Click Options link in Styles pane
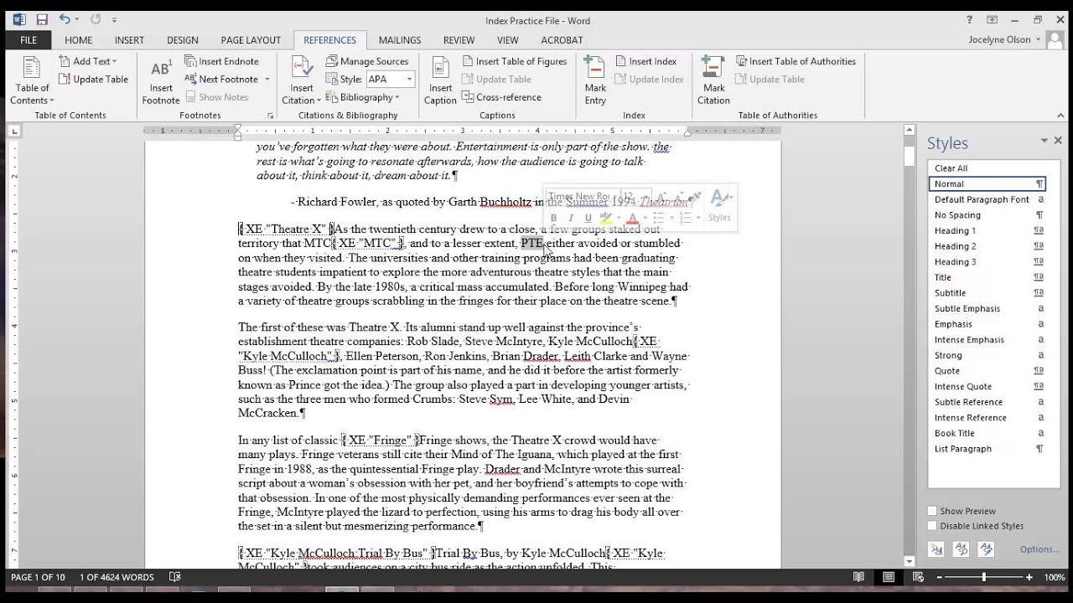1073x603 pixels. point(1039,549)
